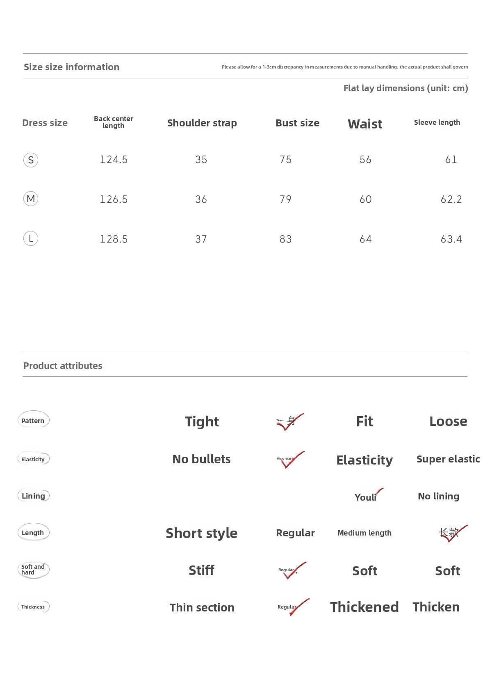
Task: Select the Bust size column header
Action: click(x=297, y=123)
